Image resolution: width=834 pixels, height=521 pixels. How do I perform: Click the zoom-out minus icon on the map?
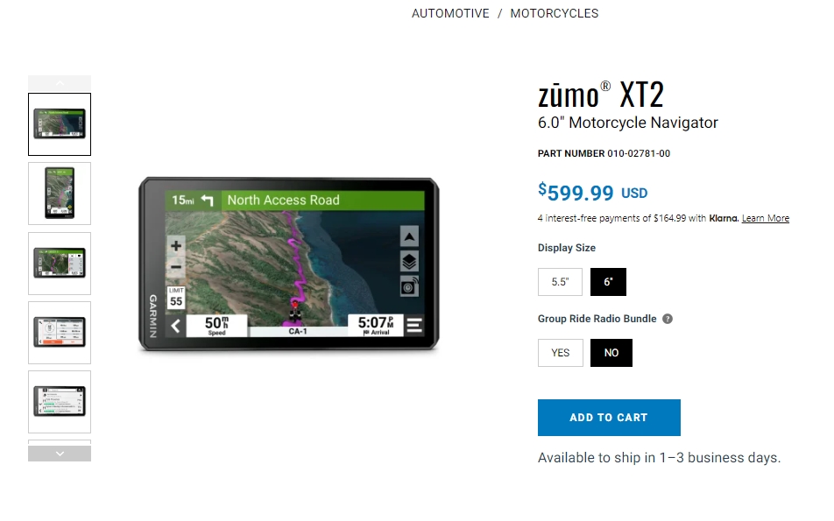[176, 267]
